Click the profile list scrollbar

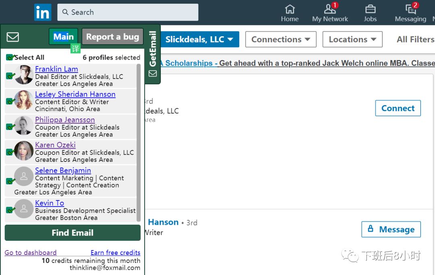139,143
